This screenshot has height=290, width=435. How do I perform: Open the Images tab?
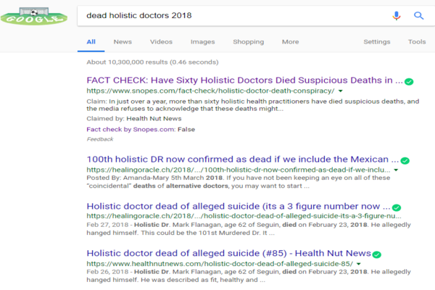[x=202, y=42]
